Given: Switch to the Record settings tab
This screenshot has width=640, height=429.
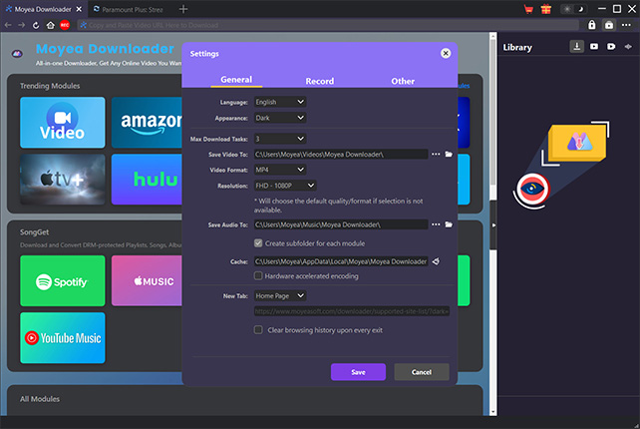Looking at the screenshot, I should click(320, 81).
